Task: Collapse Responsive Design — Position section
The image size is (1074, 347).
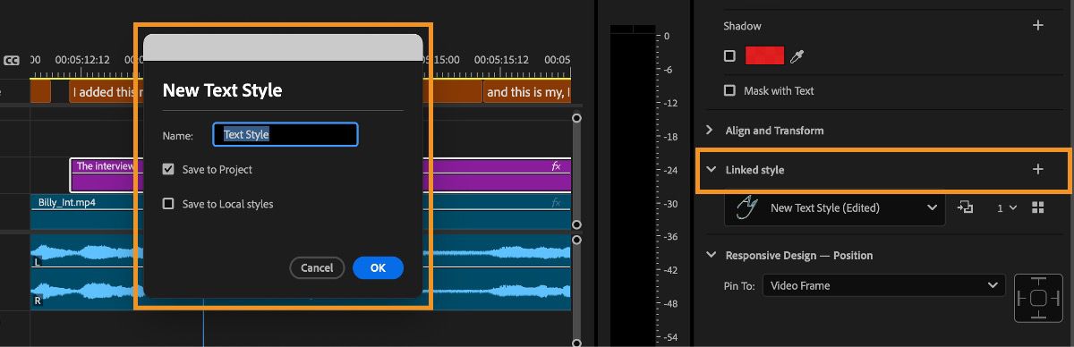Action: (x=712, y=255)
